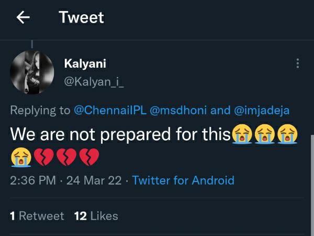Open the @Kalyan_i_ handle

[x=94, y=81]
